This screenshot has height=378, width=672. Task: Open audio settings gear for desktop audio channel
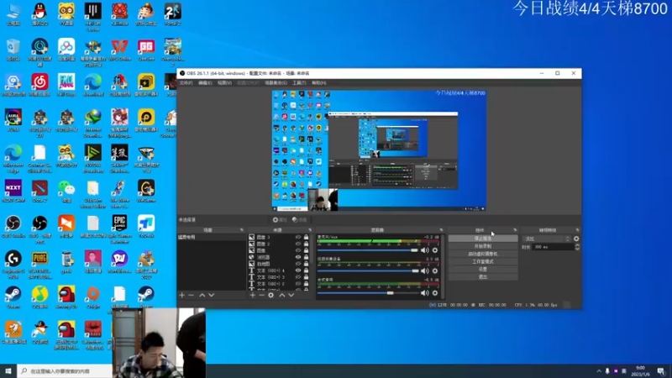[435, 293]
